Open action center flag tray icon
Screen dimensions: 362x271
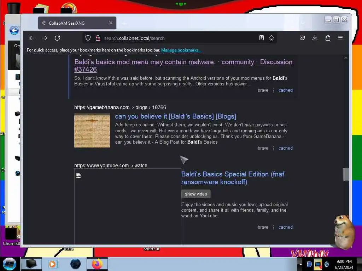[309, 264]
